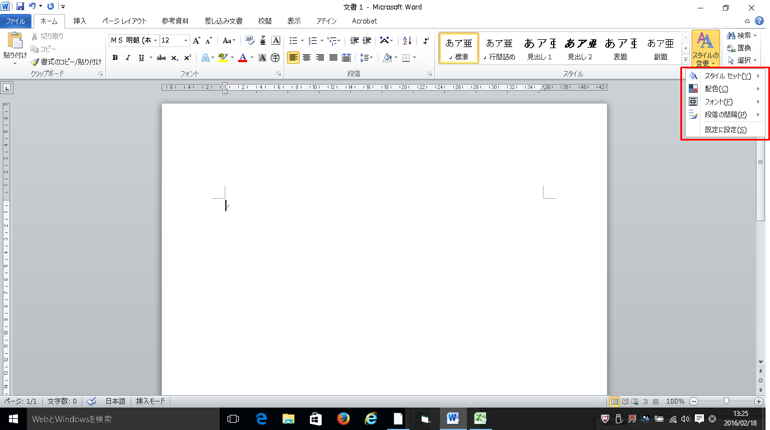Toggle bold formatting

pos(115,58)
